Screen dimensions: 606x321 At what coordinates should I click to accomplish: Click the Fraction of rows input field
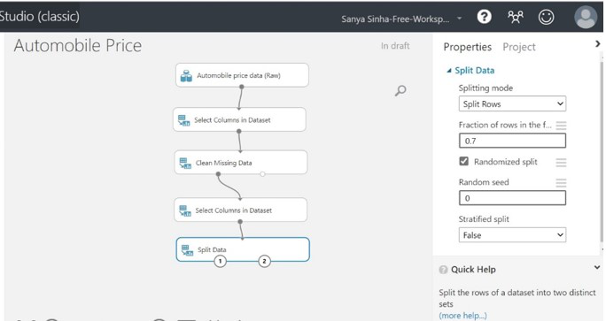512,141
